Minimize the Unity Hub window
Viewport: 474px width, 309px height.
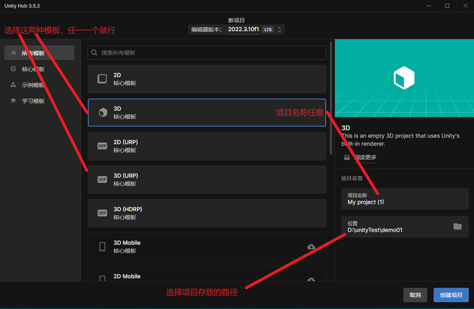click(x=428, y=5)
